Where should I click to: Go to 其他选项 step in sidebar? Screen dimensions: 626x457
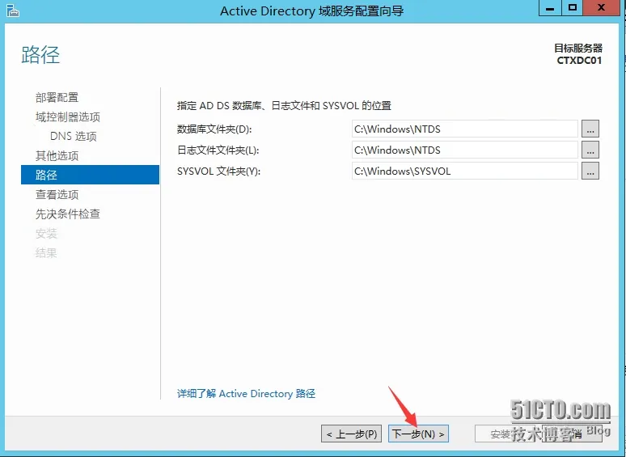(57, 155)
